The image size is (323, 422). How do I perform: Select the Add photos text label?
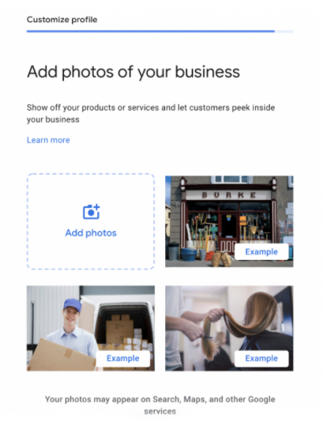(x=91, y=233)
